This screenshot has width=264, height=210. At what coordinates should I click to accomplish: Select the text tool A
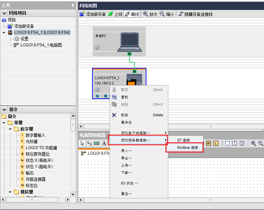click(104, 143)
